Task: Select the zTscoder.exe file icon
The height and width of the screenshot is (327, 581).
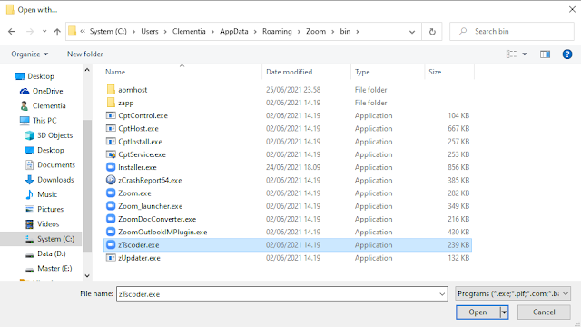Action: coord(111,244)
